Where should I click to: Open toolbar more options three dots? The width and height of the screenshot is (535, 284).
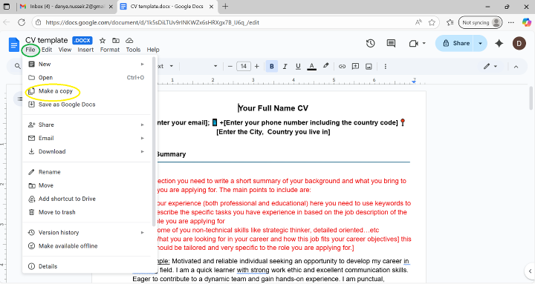(385, 67)
